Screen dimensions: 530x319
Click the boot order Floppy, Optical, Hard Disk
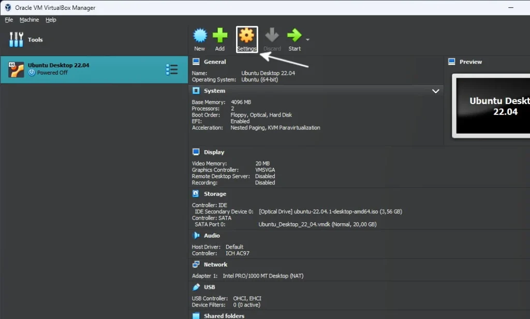click(x=261, y=114)
